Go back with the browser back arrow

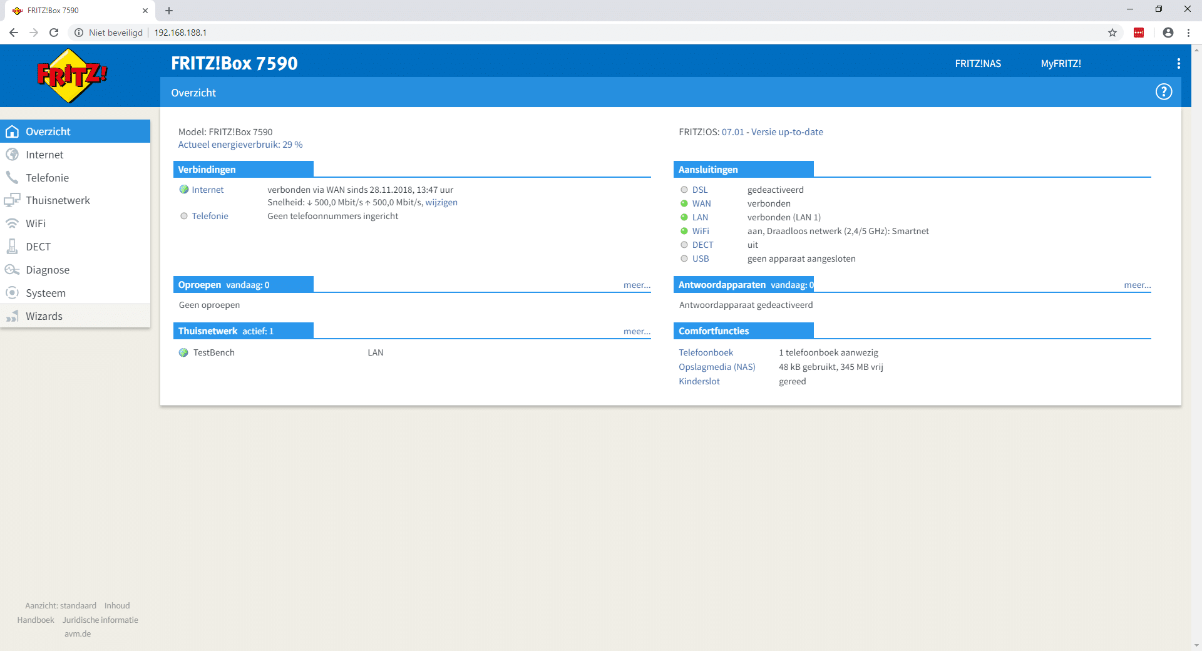14,33
